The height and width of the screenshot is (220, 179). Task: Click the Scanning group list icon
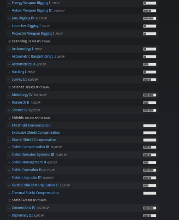pyautogui.click(x=9, y=42)
